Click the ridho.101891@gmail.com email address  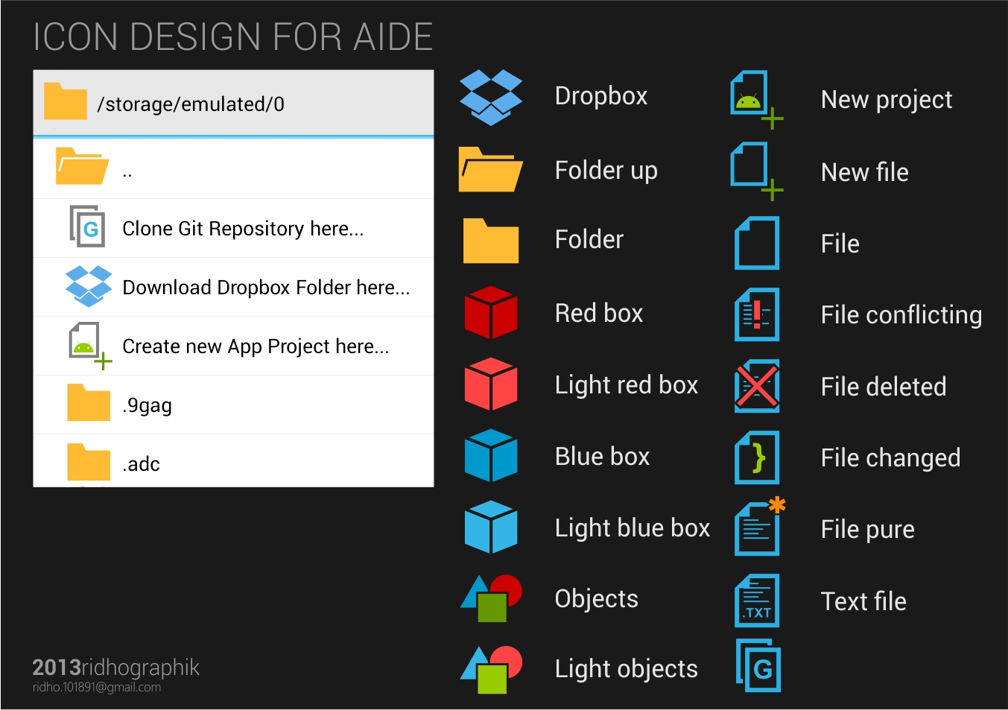click(x=97, y=688)
